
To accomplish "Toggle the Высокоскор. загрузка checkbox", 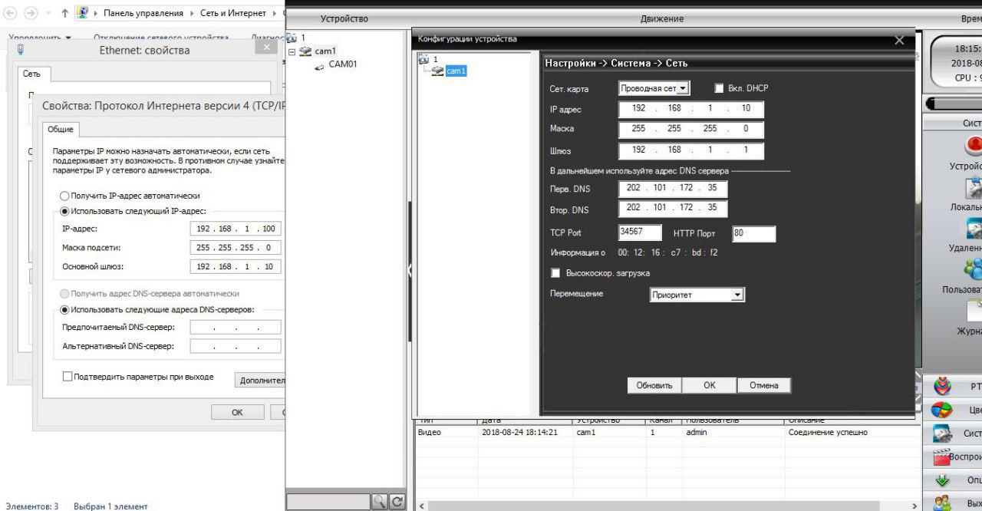I will pyautogui.click(x=556, y=273).
